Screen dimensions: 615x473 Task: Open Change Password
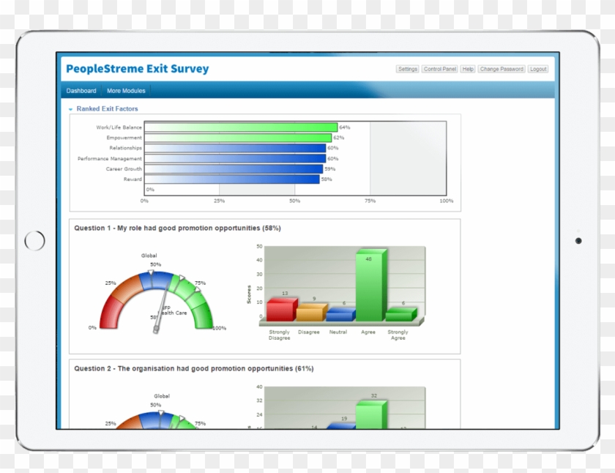(502, 70)
